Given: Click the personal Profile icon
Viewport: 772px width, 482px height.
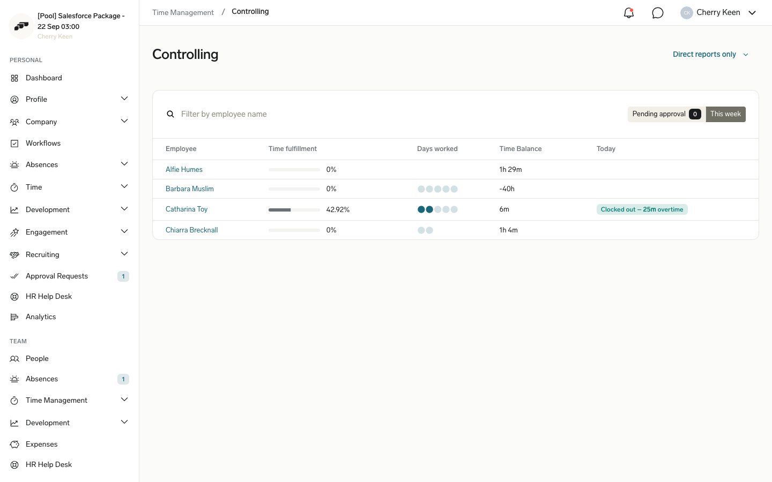Looking at the screenshot, I should (14, 100).
